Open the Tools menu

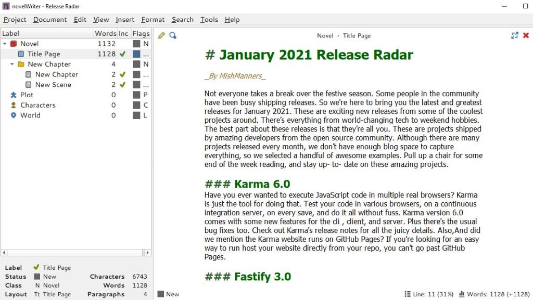coord(209,20)
